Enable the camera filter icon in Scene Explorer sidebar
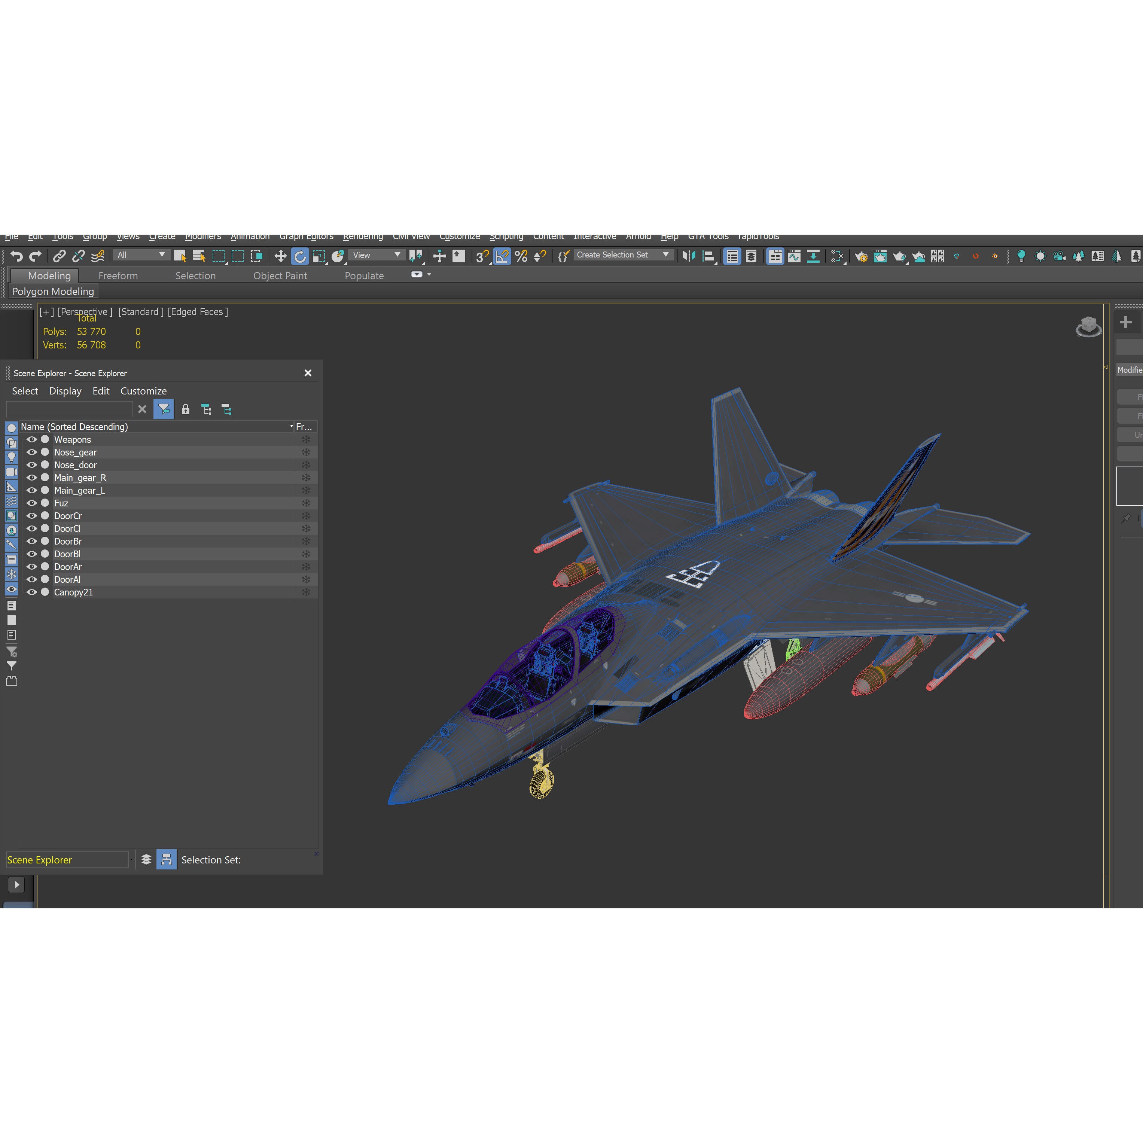 coord(11,472)
